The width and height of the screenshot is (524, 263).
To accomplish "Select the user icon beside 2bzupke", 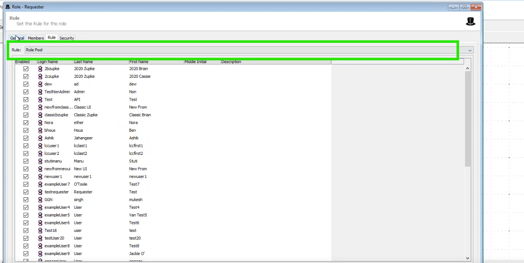I will click(40, 69).
